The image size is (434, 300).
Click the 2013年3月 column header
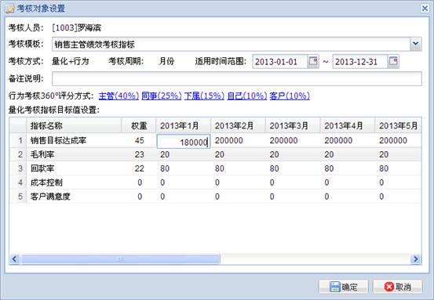point(293,125)
